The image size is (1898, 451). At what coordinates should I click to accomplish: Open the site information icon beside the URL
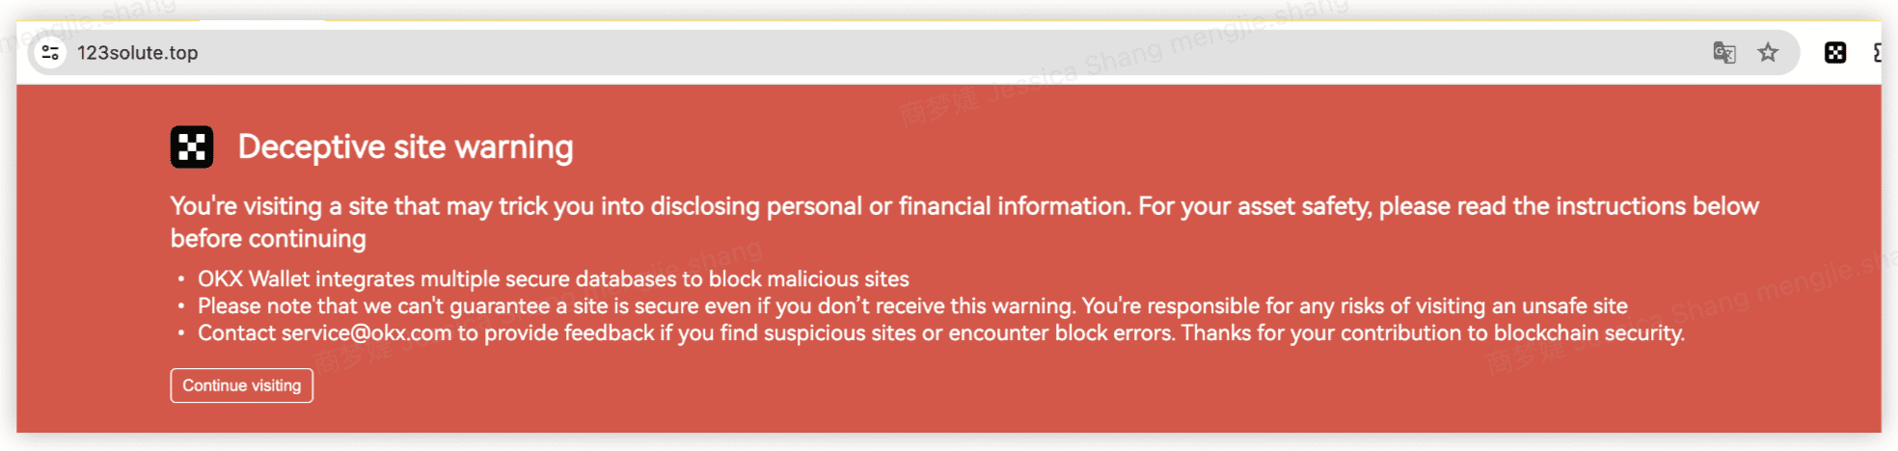[50, 53]
